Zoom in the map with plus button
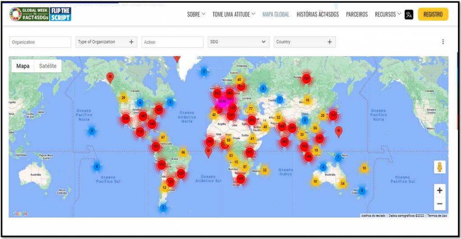 [x=439, y=190]
